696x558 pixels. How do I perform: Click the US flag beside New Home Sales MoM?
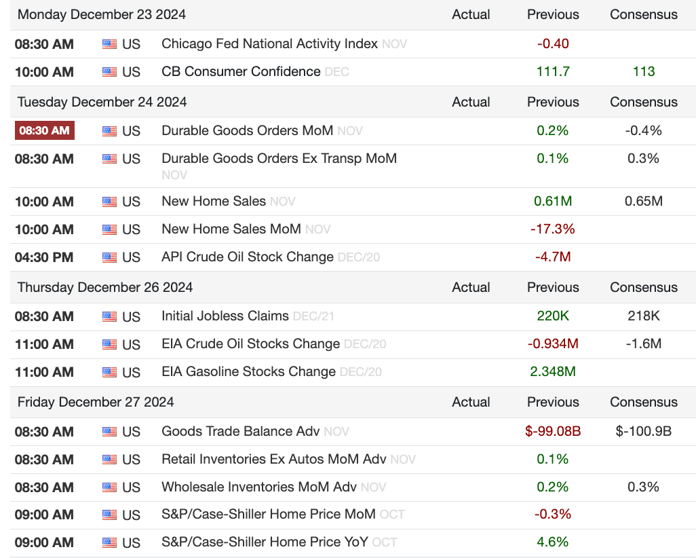click(x=109, y=229)
